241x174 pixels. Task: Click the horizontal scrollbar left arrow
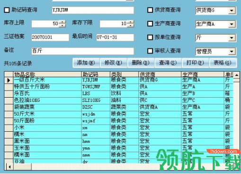pyautogui.click(x=10, y=166)
